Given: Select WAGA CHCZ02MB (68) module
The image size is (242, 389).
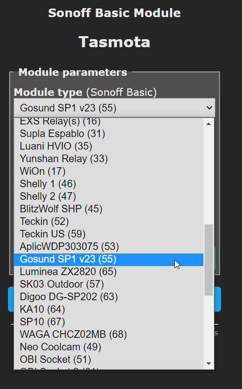Looking at the screenshot, I should click(109, 334).
